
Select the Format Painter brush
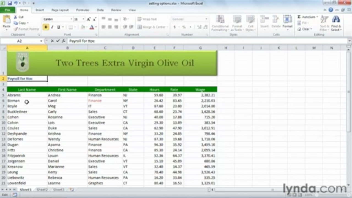[x=26, y=29]
